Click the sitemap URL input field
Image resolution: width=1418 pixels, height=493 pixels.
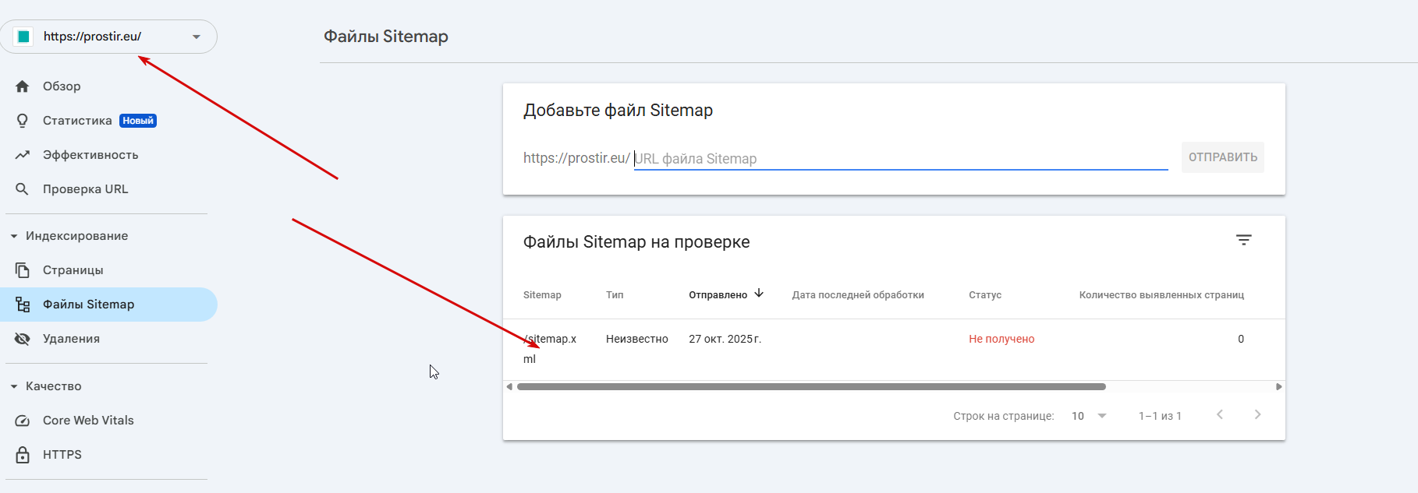(900, 159)
